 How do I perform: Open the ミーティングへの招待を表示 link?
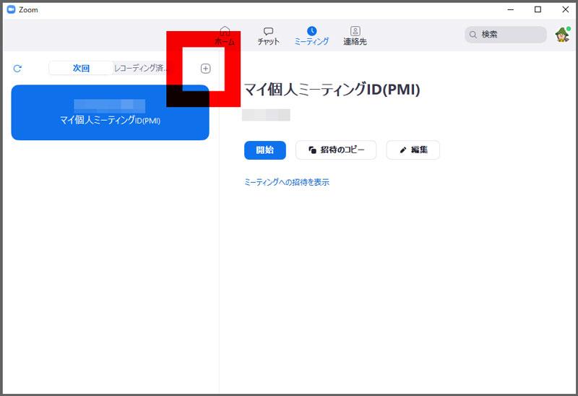(x=286, y=182)
